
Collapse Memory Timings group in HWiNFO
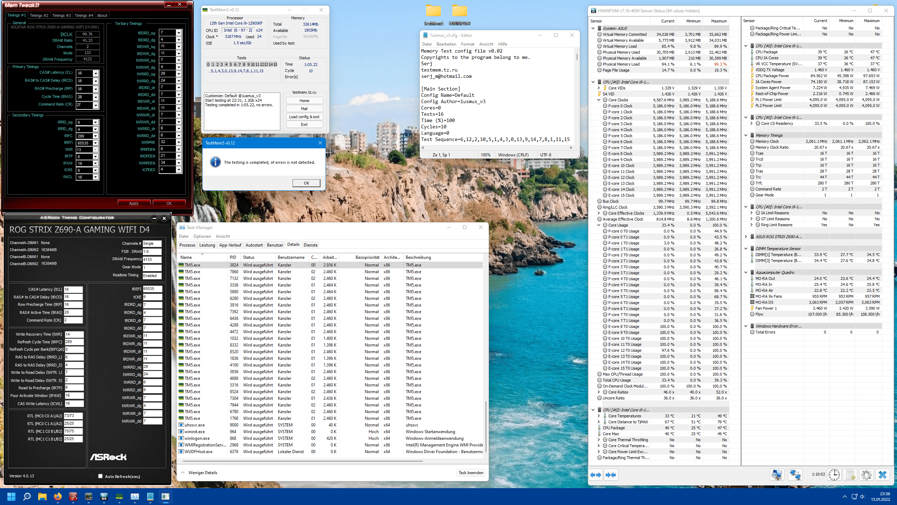[x=746, y=135]
